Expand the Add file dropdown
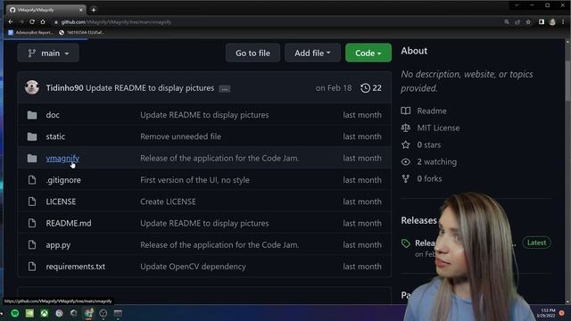The image size is (571, 321). point(312,53)
